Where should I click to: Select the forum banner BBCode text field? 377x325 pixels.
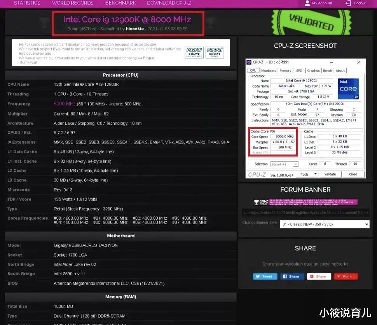(x=305, y=212)
